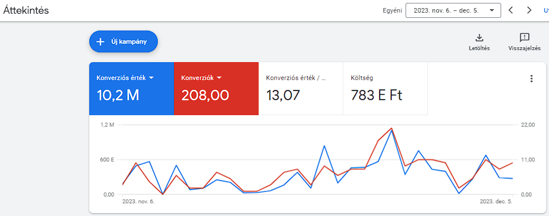The width and height of the screenshot is (549, 216).
Task: Click the red Konverziók tile showing 208,00
Action: [217, 89]
